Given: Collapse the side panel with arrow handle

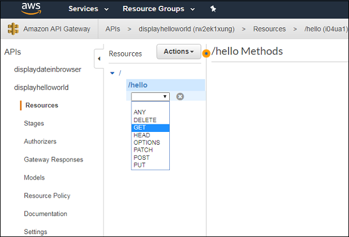Looking at the screenshot, I should [98, 58].
